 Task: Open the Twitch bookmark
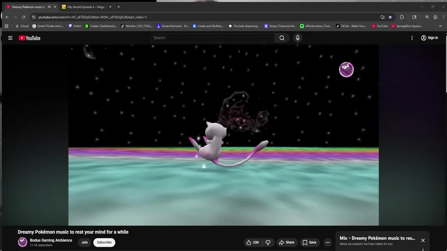(75, 26)
